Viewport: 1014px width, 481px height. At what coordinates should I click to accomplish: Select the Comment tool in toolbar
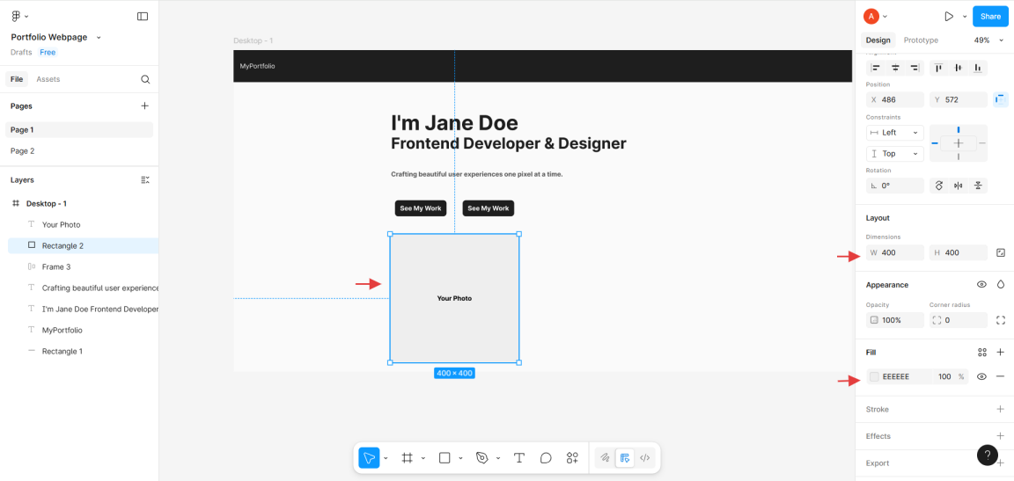click(546, 457)
